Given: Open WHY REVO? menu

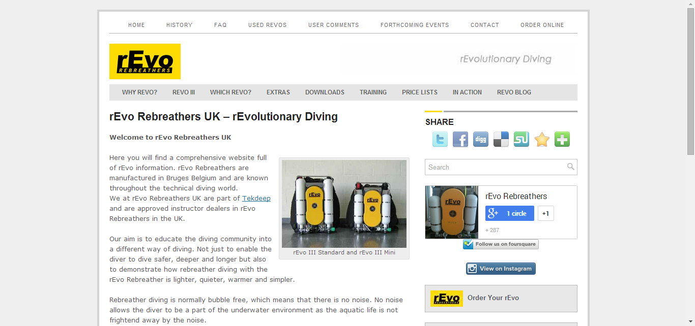Looking at the screenshot, I should (139, 92).
